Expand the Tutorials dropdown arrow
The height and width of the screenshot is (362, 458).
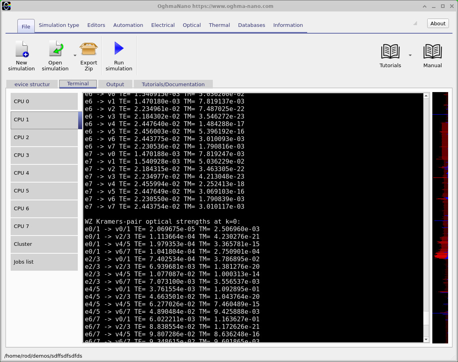410,55
